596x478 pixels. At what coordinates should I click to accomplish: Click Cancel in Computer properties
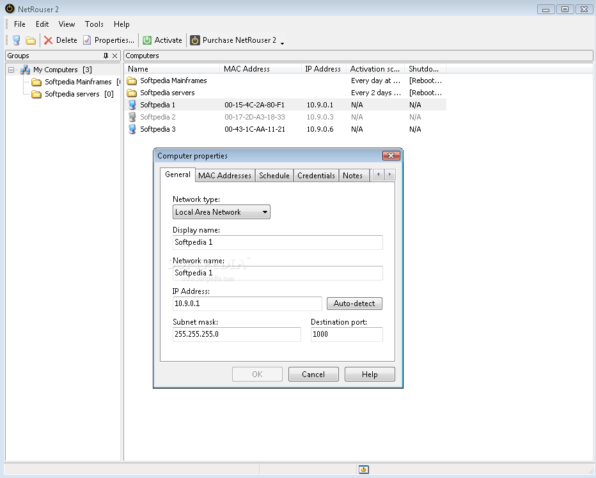(313, 374)
